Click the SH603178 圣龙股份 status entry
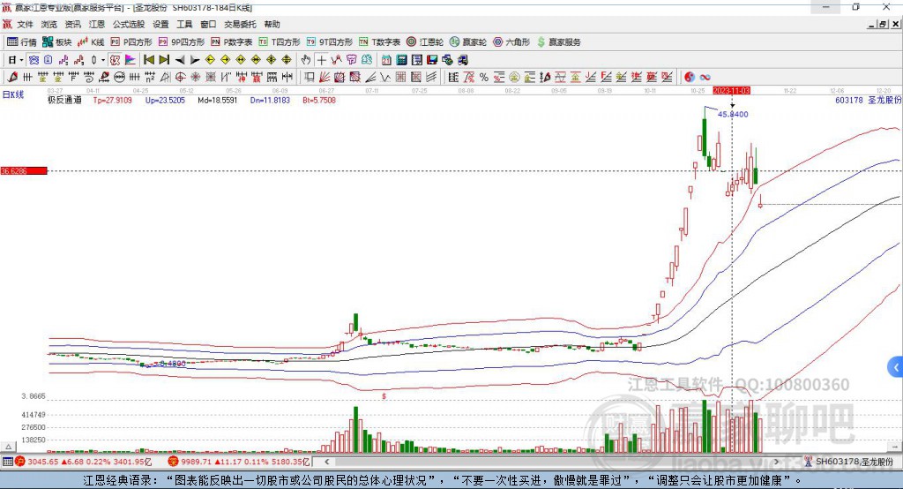 [850, 462]
